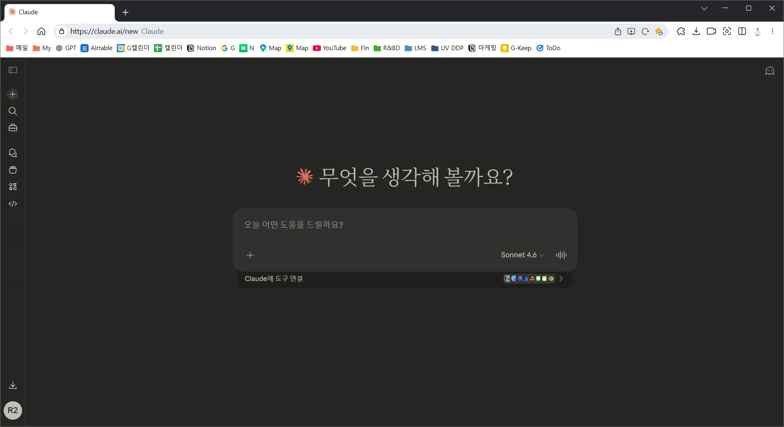Click the screen capture icon in the toolbar
The width and height of the screenshot is (784, 427).
pyautogui.click(x=727, y=31)
